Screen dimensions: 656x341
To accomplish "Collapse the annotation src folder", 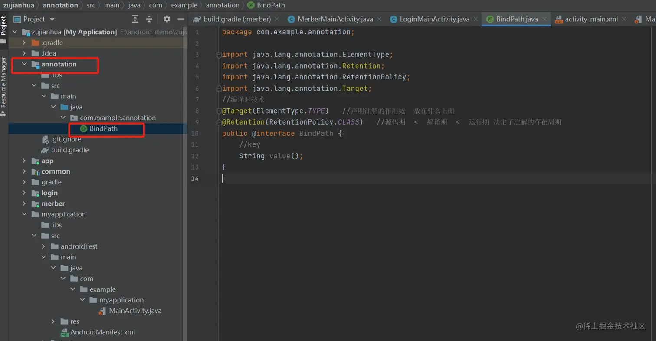I will pos(34,85).
